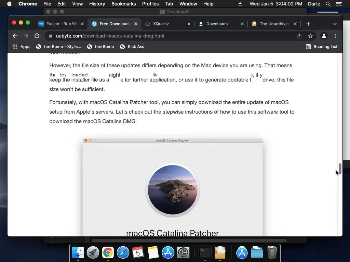Open the blue folder stack in Dock
The width and height of the screenshot is (350, 262).
(x=257, y=252)
